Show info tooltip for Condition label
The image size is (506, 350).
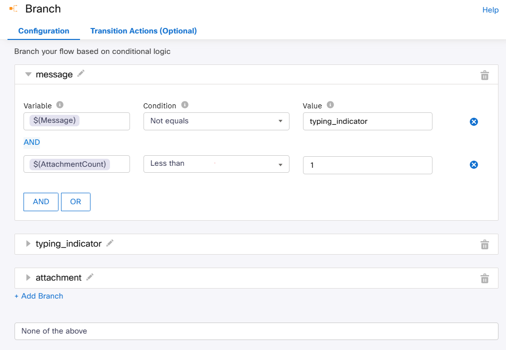[184, 105]
